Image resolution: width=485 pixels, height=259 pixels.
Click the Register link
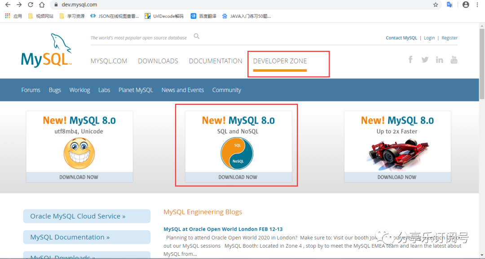point(450,38)
